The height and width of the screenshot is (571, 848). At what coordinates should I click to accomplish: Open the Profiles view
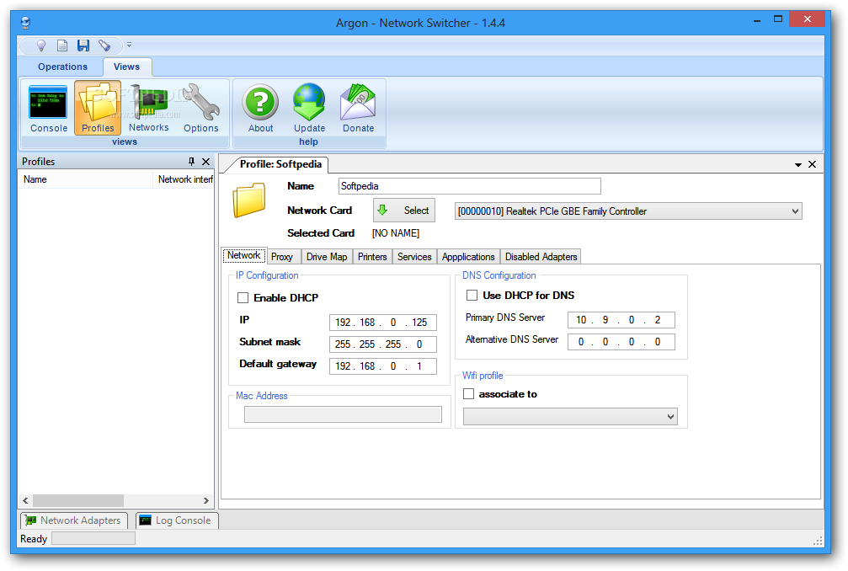(98, 108)
